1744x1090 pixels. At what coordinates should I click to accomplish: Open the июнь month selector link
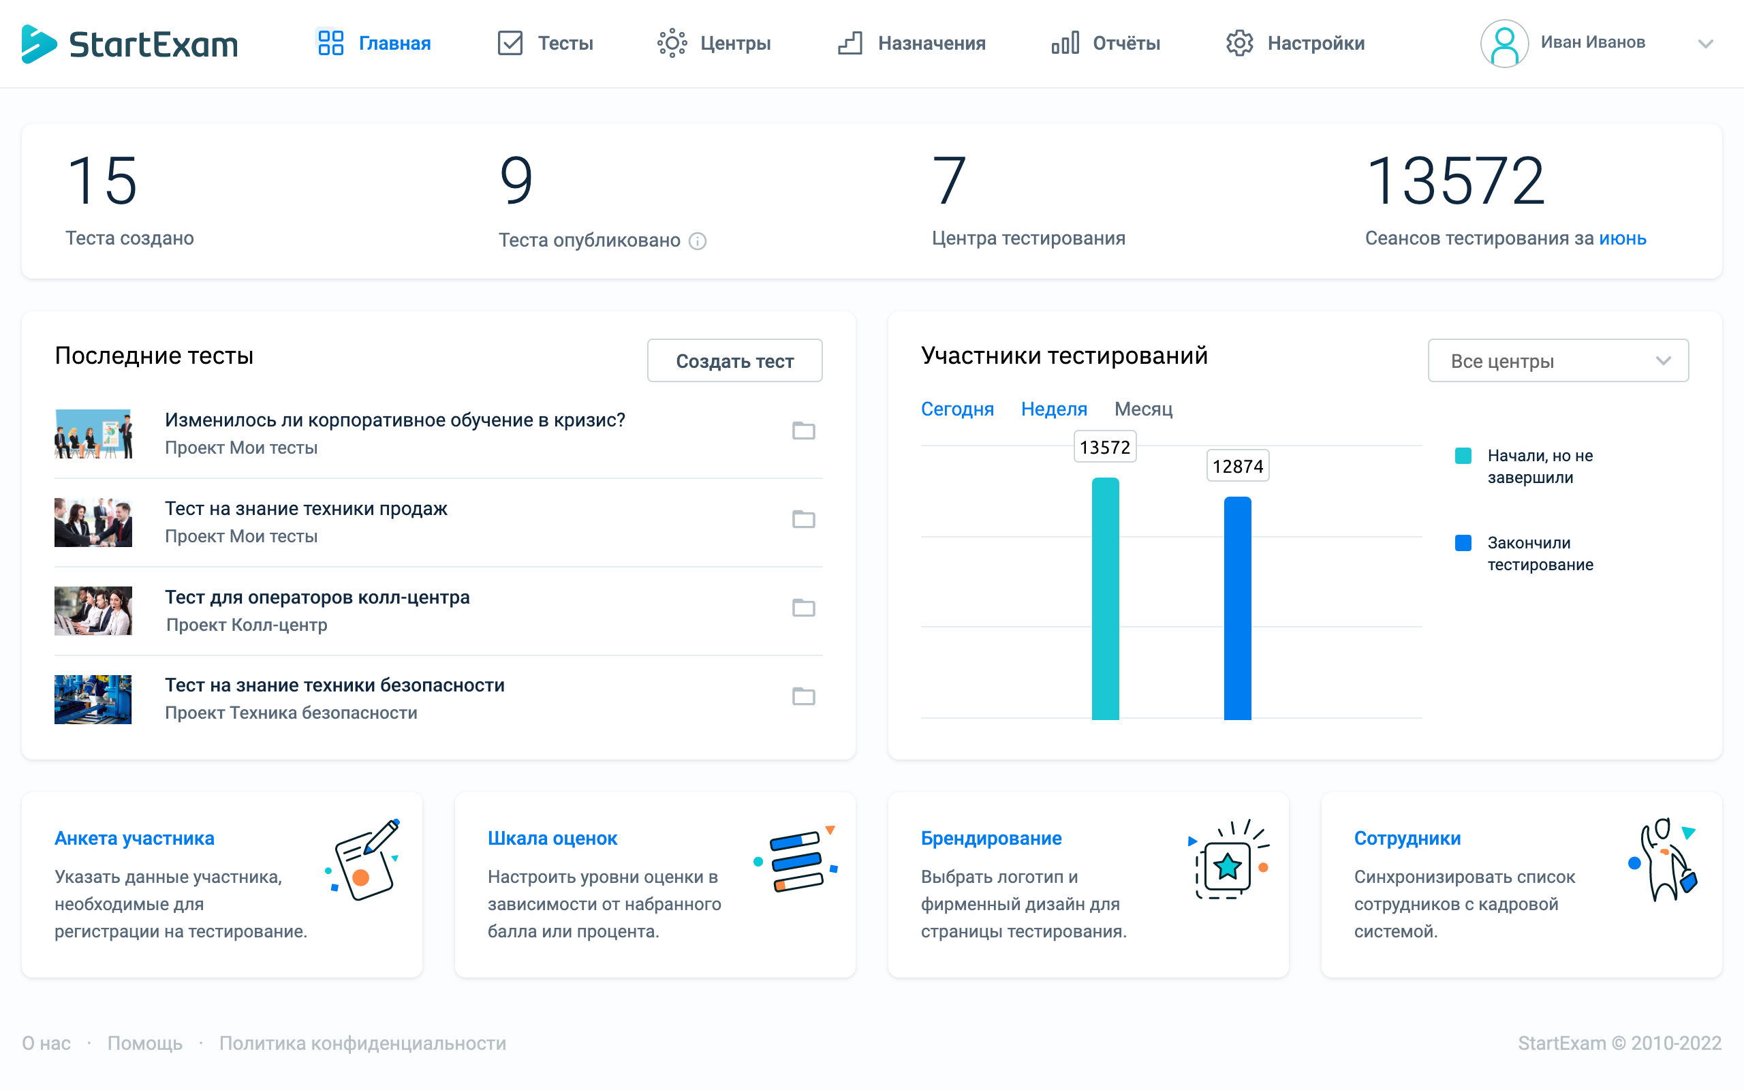pyautogui.click(x=1622, y=238)
